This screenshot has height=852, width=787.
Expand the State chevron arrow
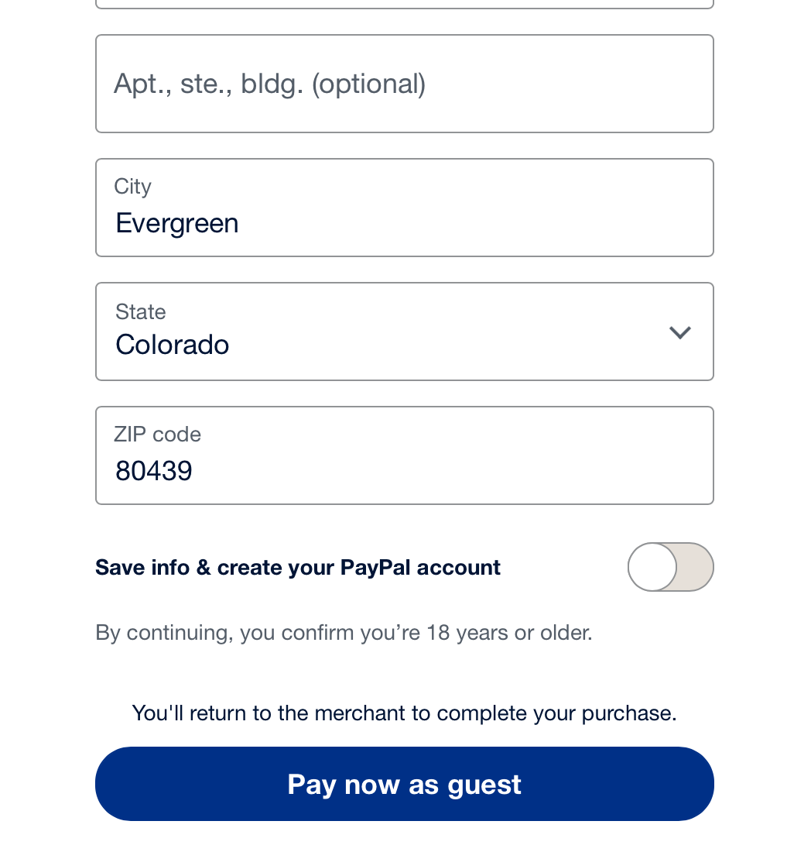point(679,332)
